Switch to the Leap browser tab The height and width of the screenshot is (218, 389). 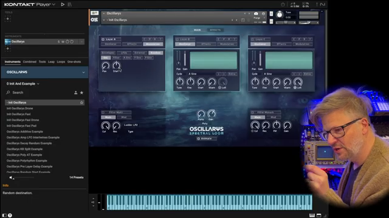tap(51, 62)
